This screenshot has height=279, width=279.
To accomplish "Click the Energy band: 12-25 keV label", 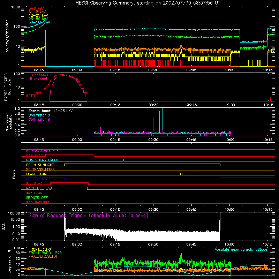I will [x=51, y=111].
